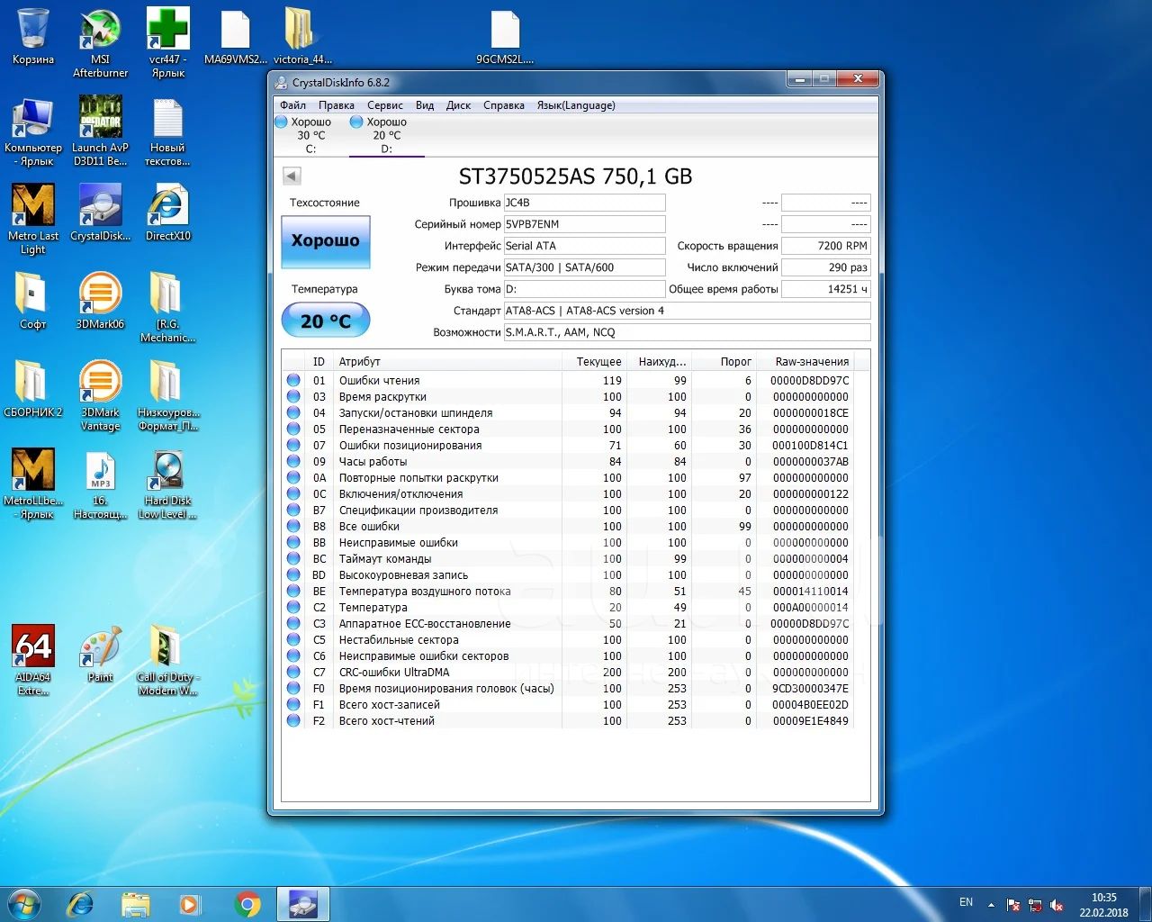Click the Хорошо health status button
The image size is (1152, 922).
click(x=326, y=241)
